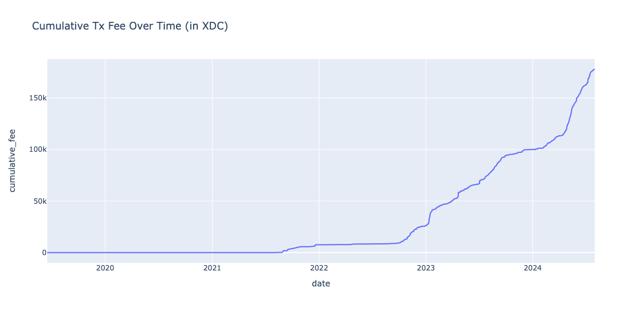Click the flat line where it crosses the 2020 gridline

pyautogui.click(x=105, y=253)
